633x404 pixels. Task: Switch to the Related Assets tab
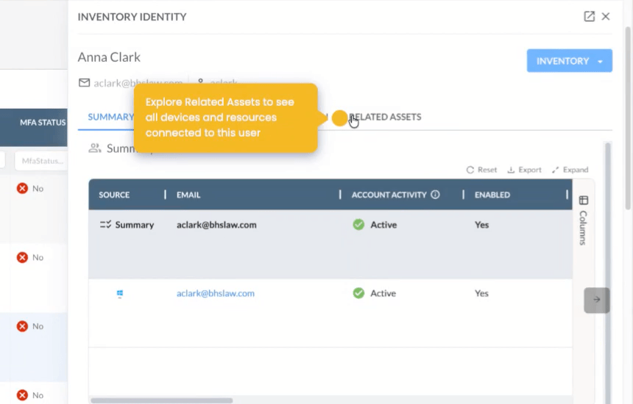coord(385,117)
